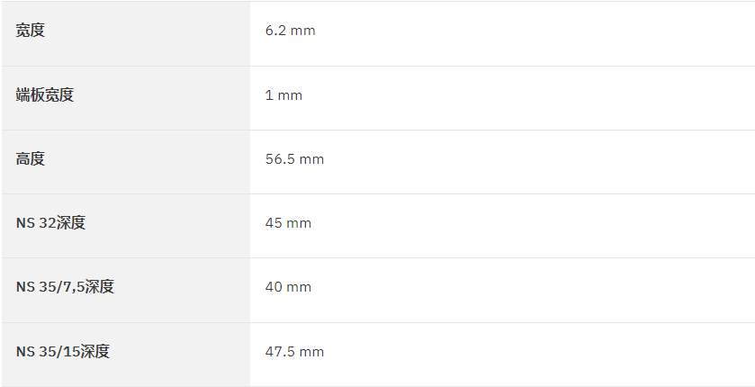
Task: Select the 56.5 mm height value
Action: coord(294,159)
